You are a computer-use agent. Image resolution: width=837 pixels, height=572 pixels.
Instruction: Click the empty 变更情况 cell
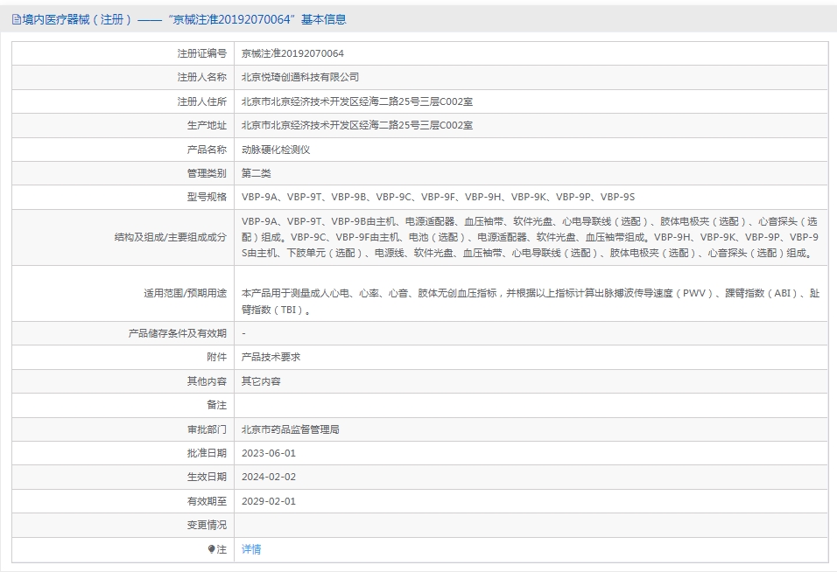[438, 525]
